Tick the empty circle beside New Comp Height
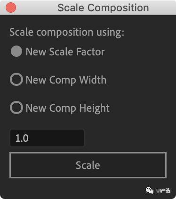Image resolution: width=176 pixels, height=199 pixels. tap(16, 107)
